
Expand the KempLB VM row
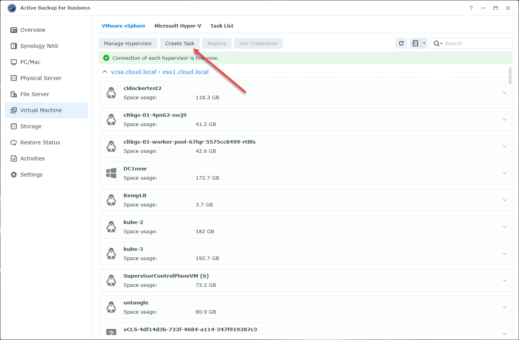coord(504,200)
